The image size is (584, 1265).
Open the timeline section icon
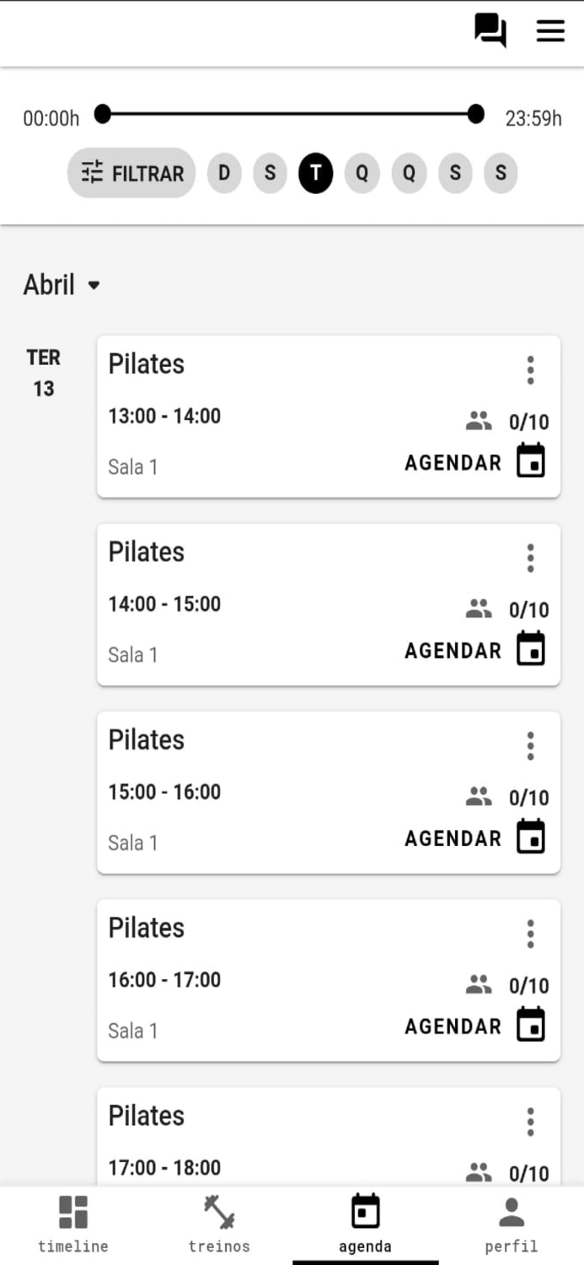(72, 1214)
